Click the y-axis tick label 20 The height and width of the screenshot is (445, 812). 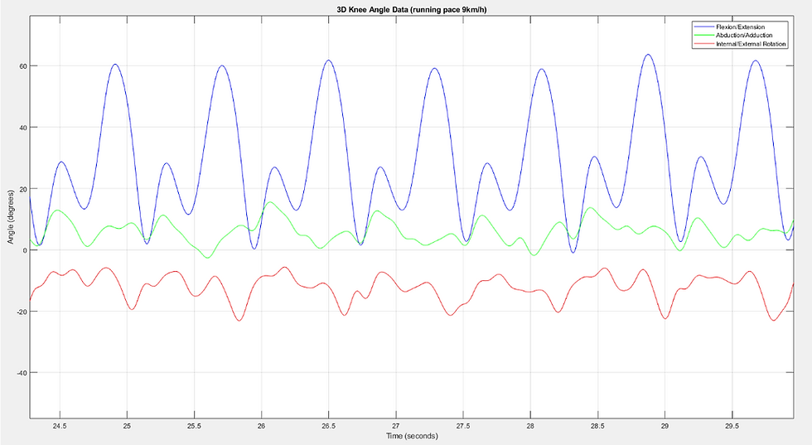click(x=23, y=189)
